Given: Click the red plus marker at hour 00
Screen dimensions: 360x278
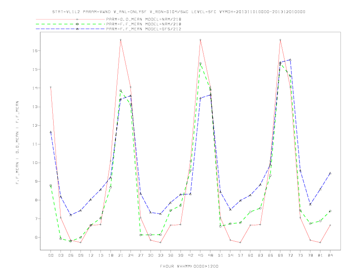Looking at the screenshot, I should 51,87.
